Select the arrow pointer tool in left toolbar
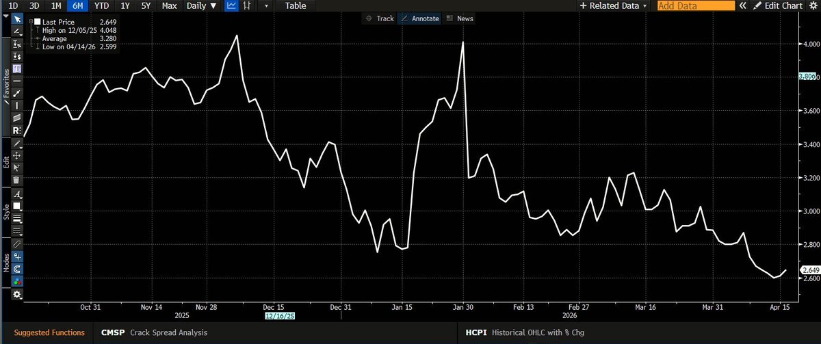Image resolution: width=821 pixels, height=344 pixels. click(17, 18)
